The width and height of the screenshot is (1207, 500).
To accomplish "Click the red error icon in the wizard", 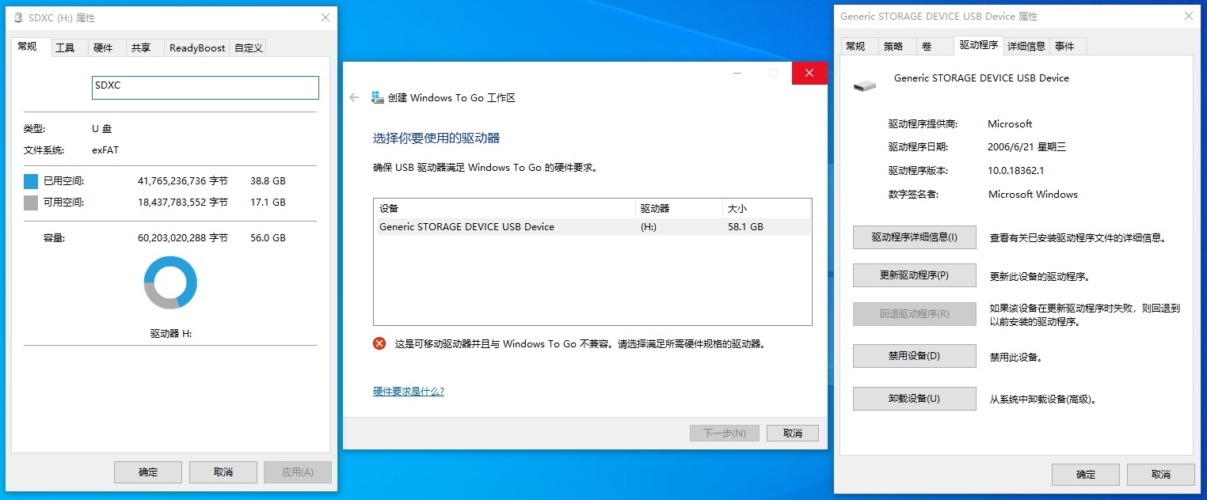I will click(x=379, y=343).
